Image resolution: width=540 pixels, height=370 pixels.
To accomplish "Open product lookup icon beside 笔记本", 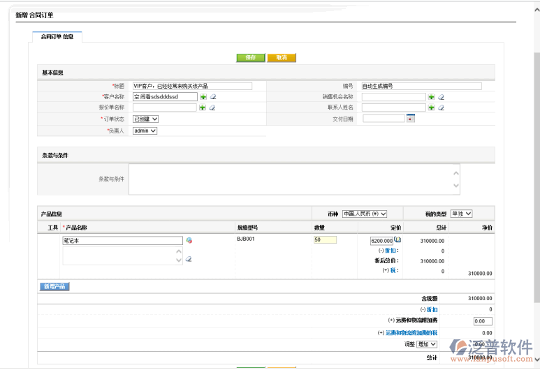I will (189, 240).
